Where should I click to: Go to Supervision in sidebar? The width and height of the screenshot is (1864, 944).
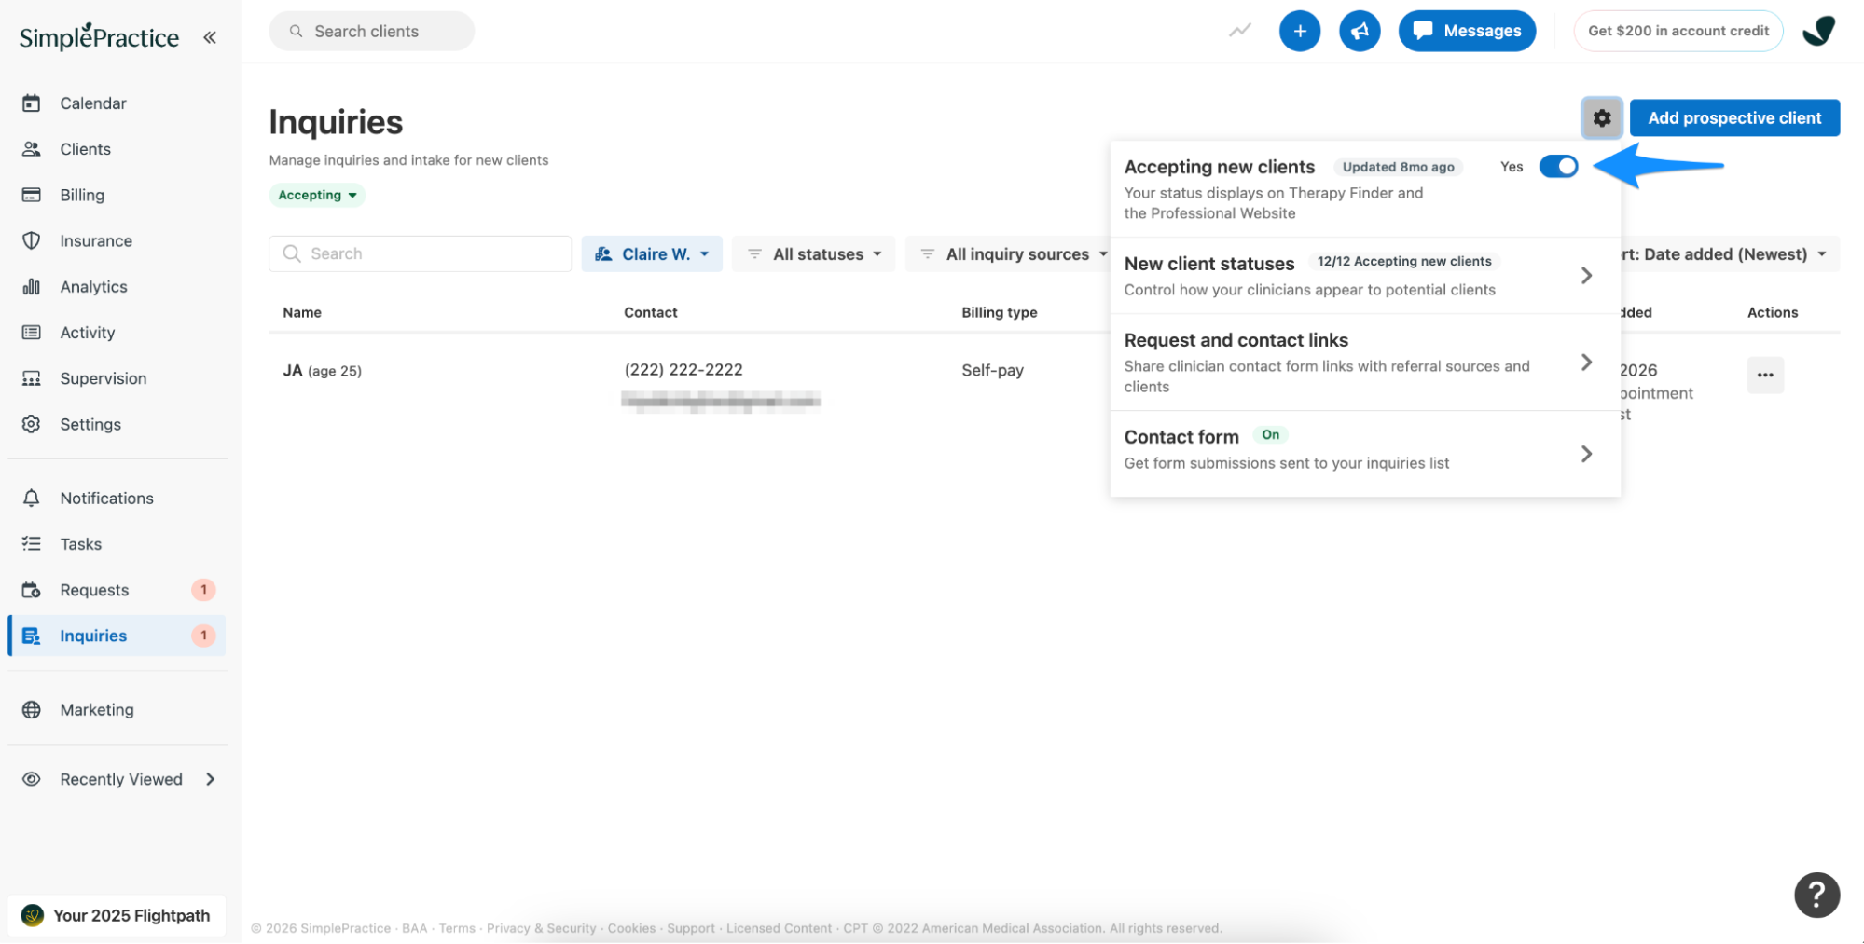point(104,378)
